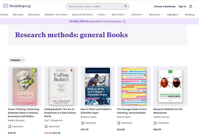Expand the Fiction menu chevron
Screen dimensions: 199x135
click(x=106, y=15)
